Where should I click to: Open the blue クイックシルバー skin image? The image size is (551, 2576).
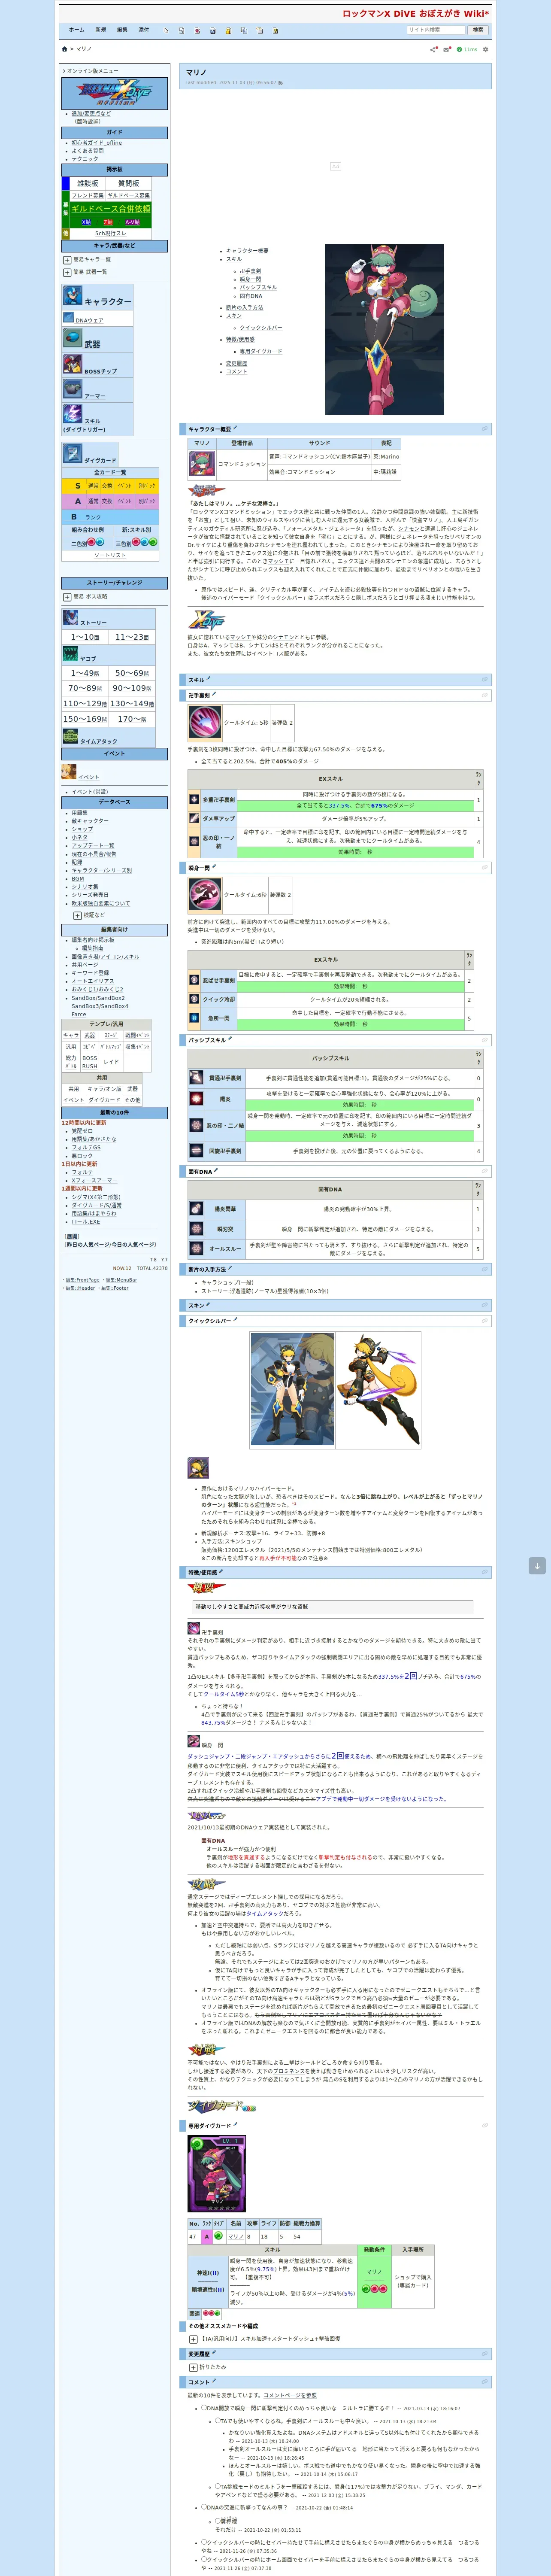pos(292,1389)
